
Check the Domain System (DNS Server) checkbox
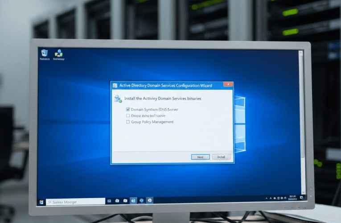point(128,109)
